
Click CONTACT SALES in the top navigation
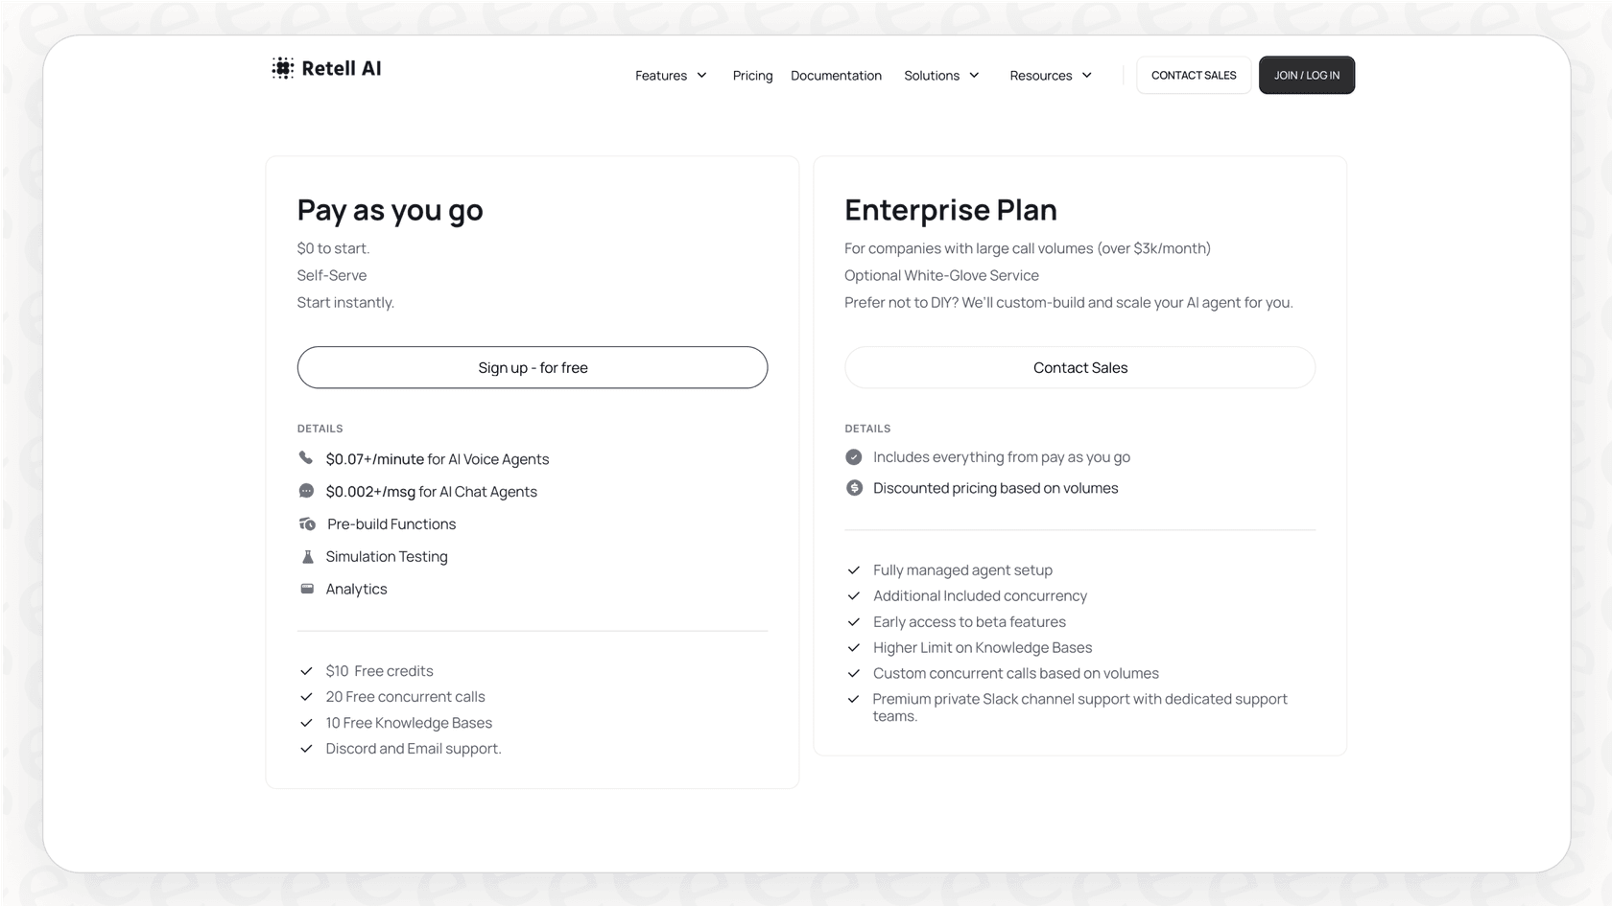tap(1194, 75)
